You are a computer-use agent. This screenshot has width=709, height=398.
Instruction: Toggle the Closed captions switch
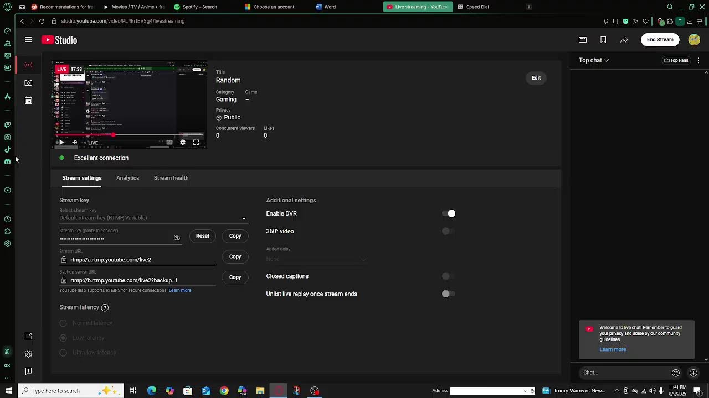click(x=449, y=276)
